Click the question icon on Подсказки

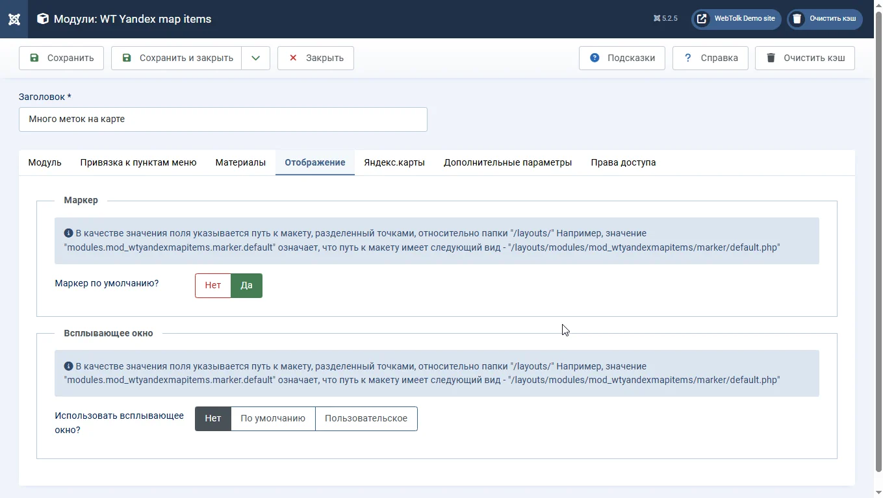(x=595, y=58)
